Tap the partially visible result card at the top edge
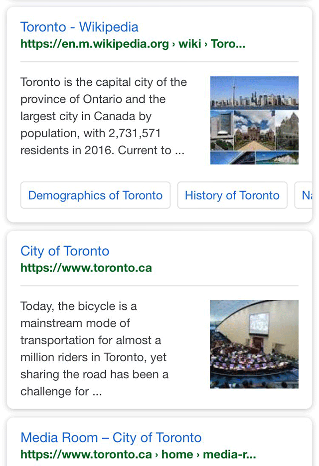 click(159, 1)
